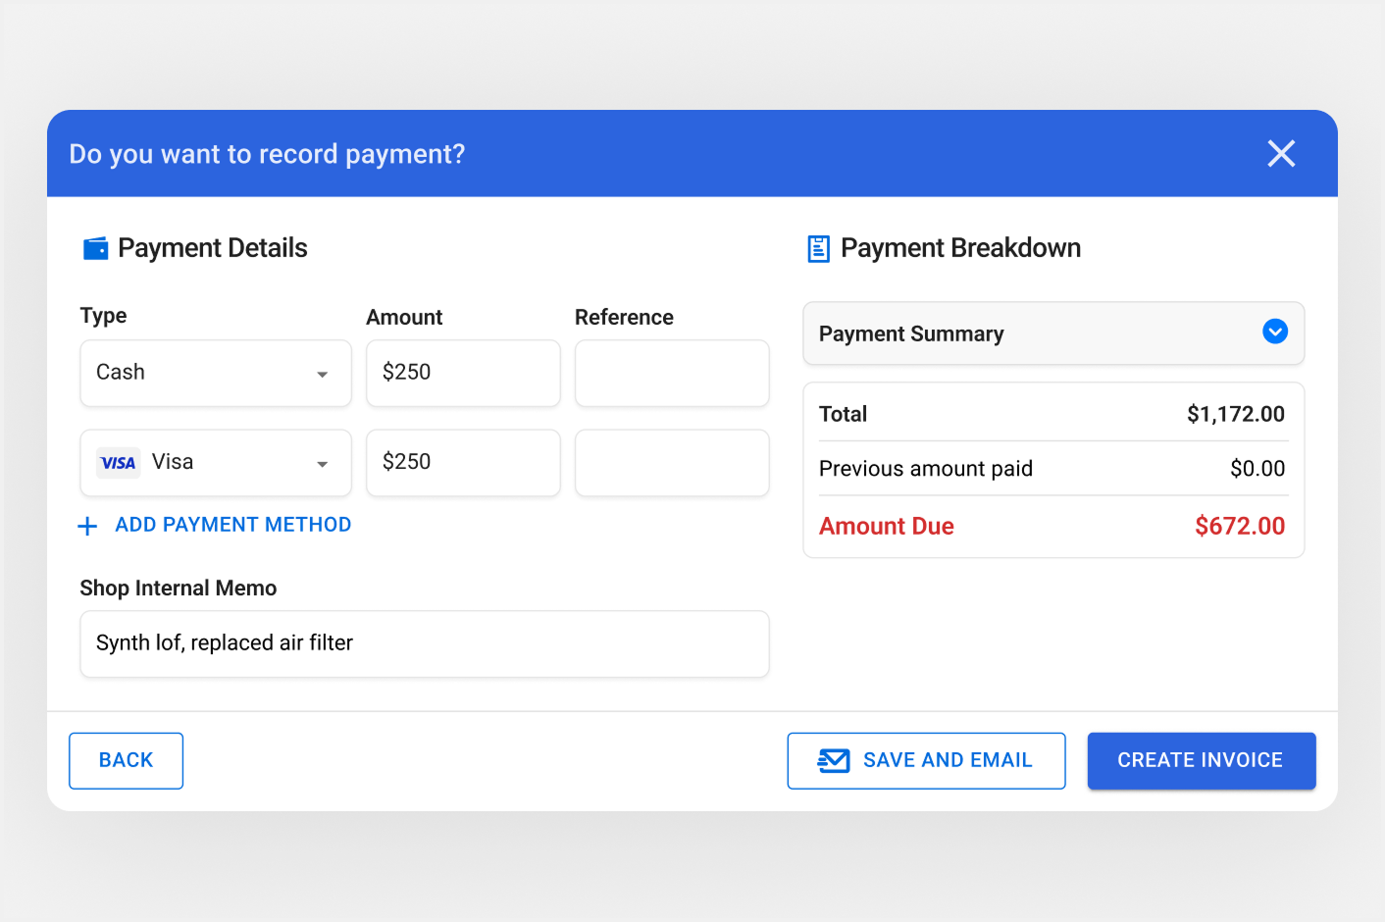Image resolution: width=1385 pixels, height=922 pixels.
Task: Click the plus icon for adding payment method
Action: coord(87,527)
